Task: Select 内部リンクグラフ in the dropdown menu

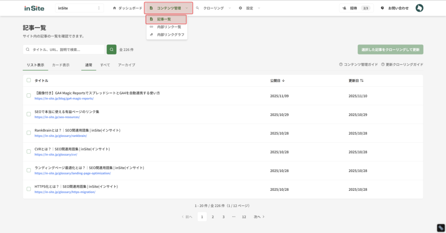Action: 166,34
